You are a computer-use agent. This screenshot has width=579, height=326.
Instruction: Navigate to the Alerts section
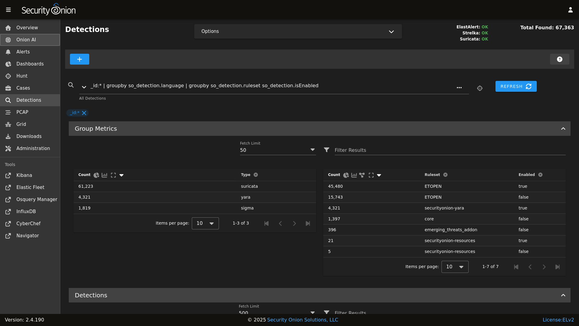tap(23, 52)
